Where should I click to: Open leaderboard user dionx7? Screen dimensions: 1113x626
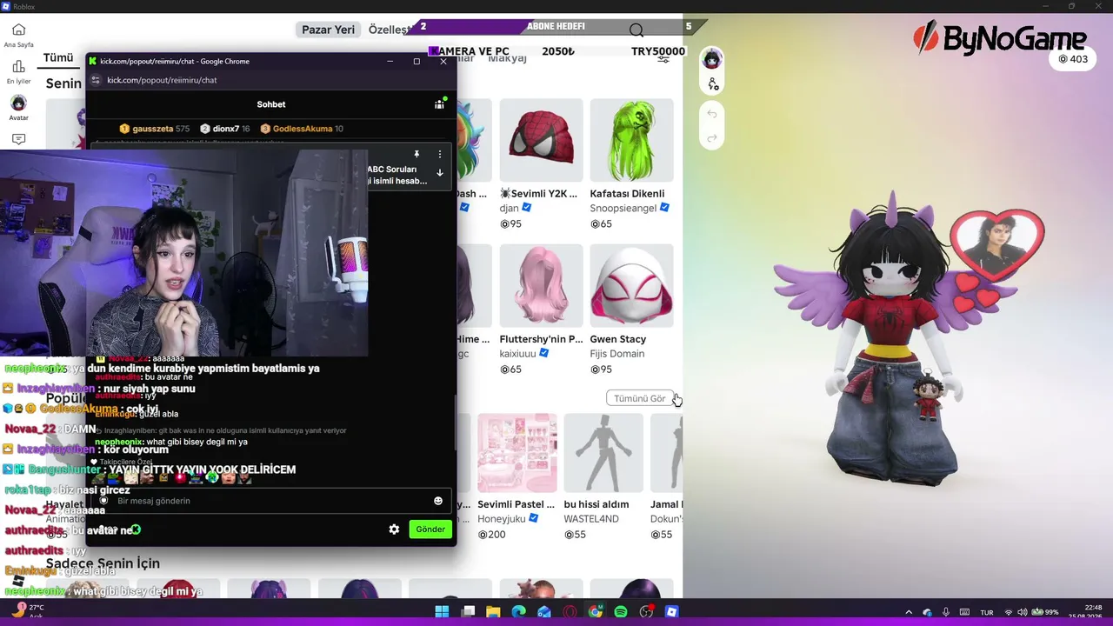(x=225, y=129)
